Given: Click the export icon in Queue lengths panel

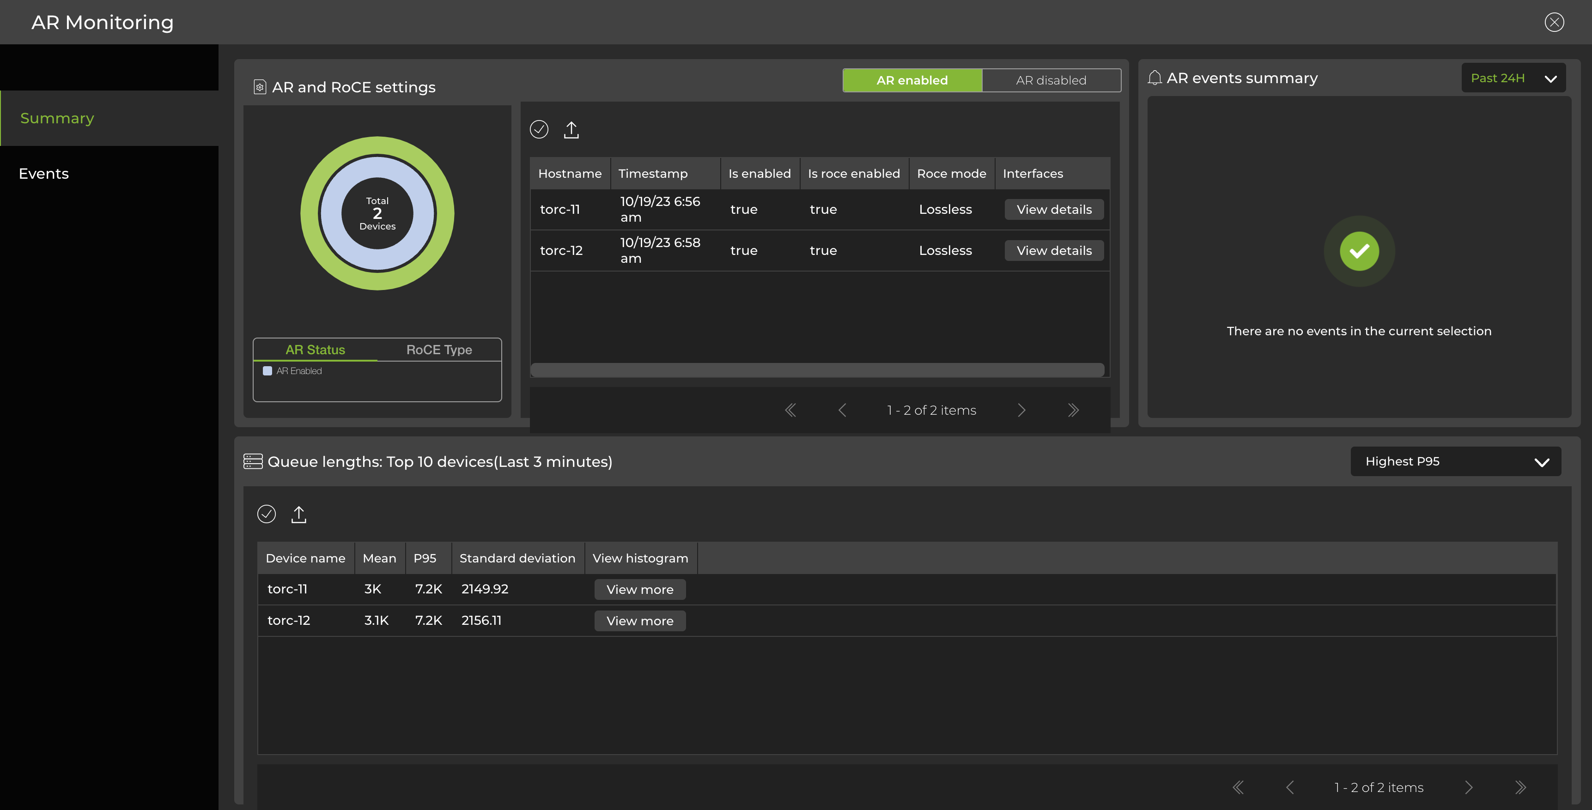Looking at the screenshot, I should coord(299,514).
